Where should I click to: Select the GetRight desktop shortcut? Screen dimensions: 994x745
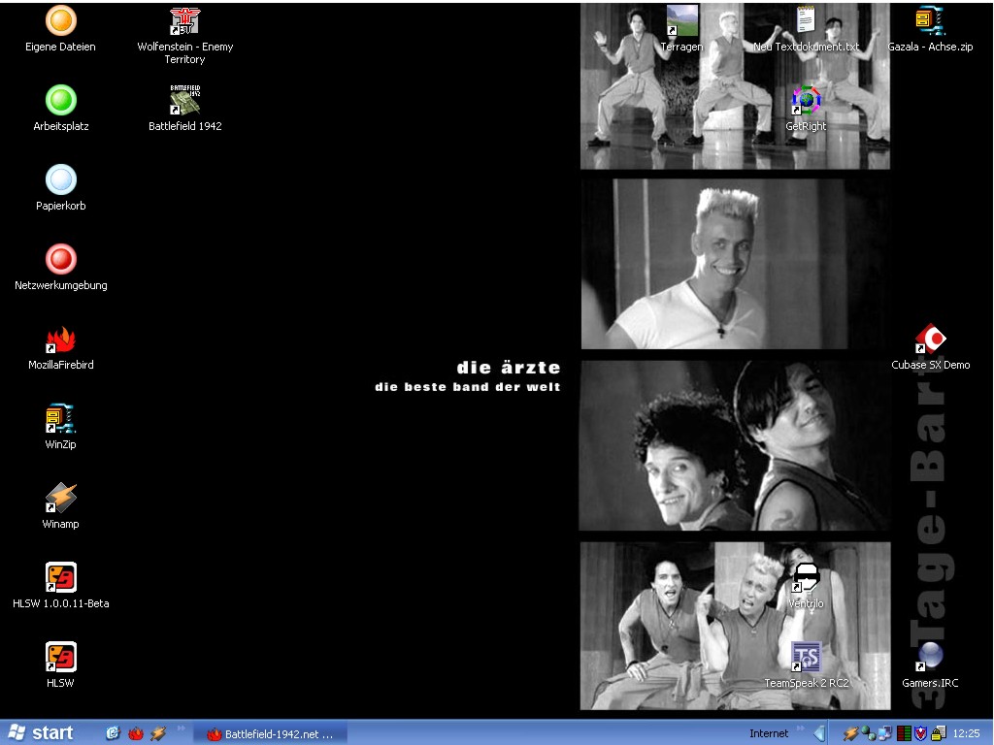[x=807, y=109]
